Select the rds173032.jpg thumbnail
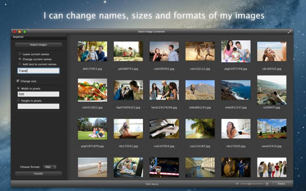The width and height of the screenshot is (306, 191). click(129, 129)
